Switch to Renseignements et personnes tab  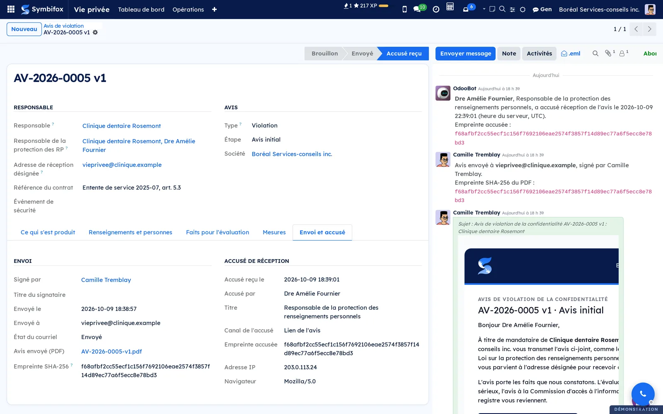point(131,232)
